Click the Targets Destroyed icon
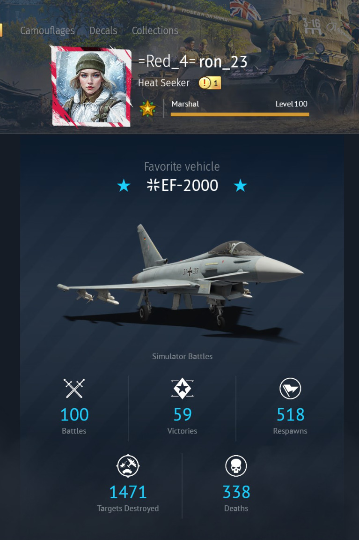This screenshot has height=540, width=359. 128,465
